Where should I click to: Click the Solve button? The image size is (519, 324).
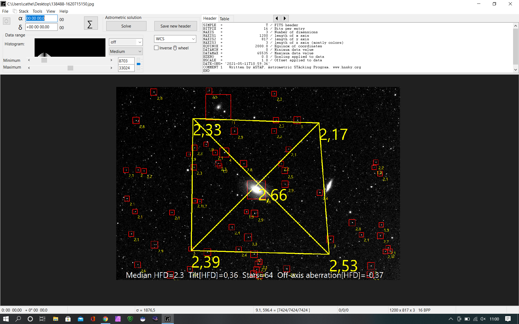coord(126,26)
